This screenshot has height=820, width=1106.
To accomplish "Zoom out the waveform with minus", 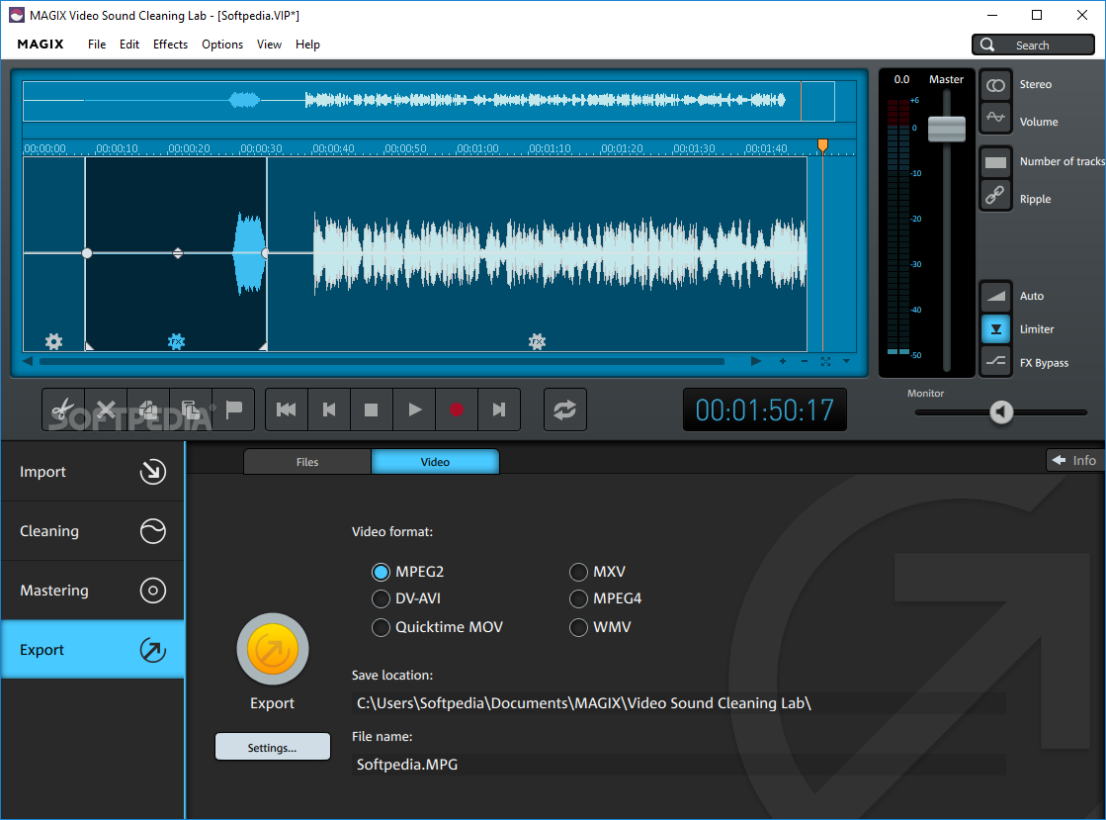I will coord(805,361).
